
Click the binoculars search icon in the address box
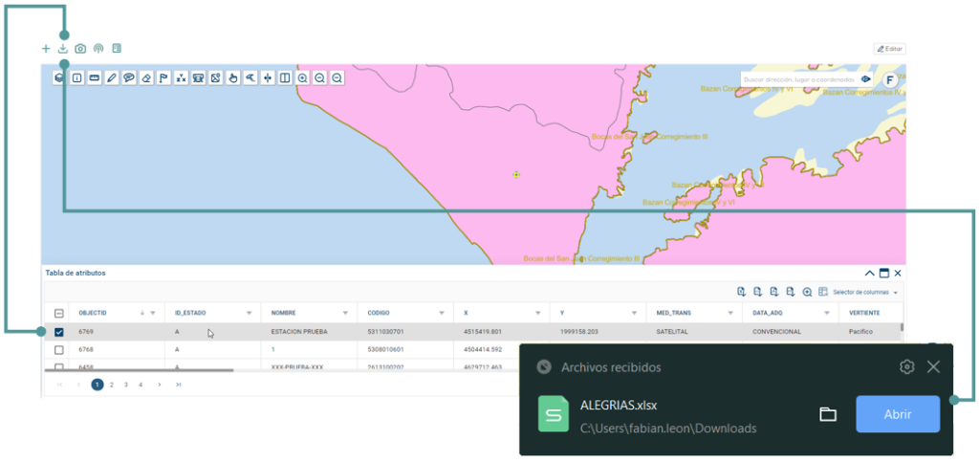coord(865,79)
